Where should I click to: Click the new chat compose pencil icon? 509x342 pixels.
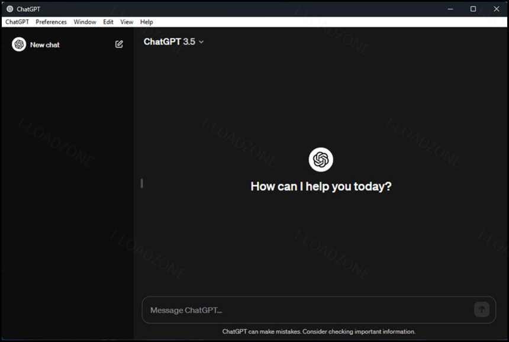[119, 44]
